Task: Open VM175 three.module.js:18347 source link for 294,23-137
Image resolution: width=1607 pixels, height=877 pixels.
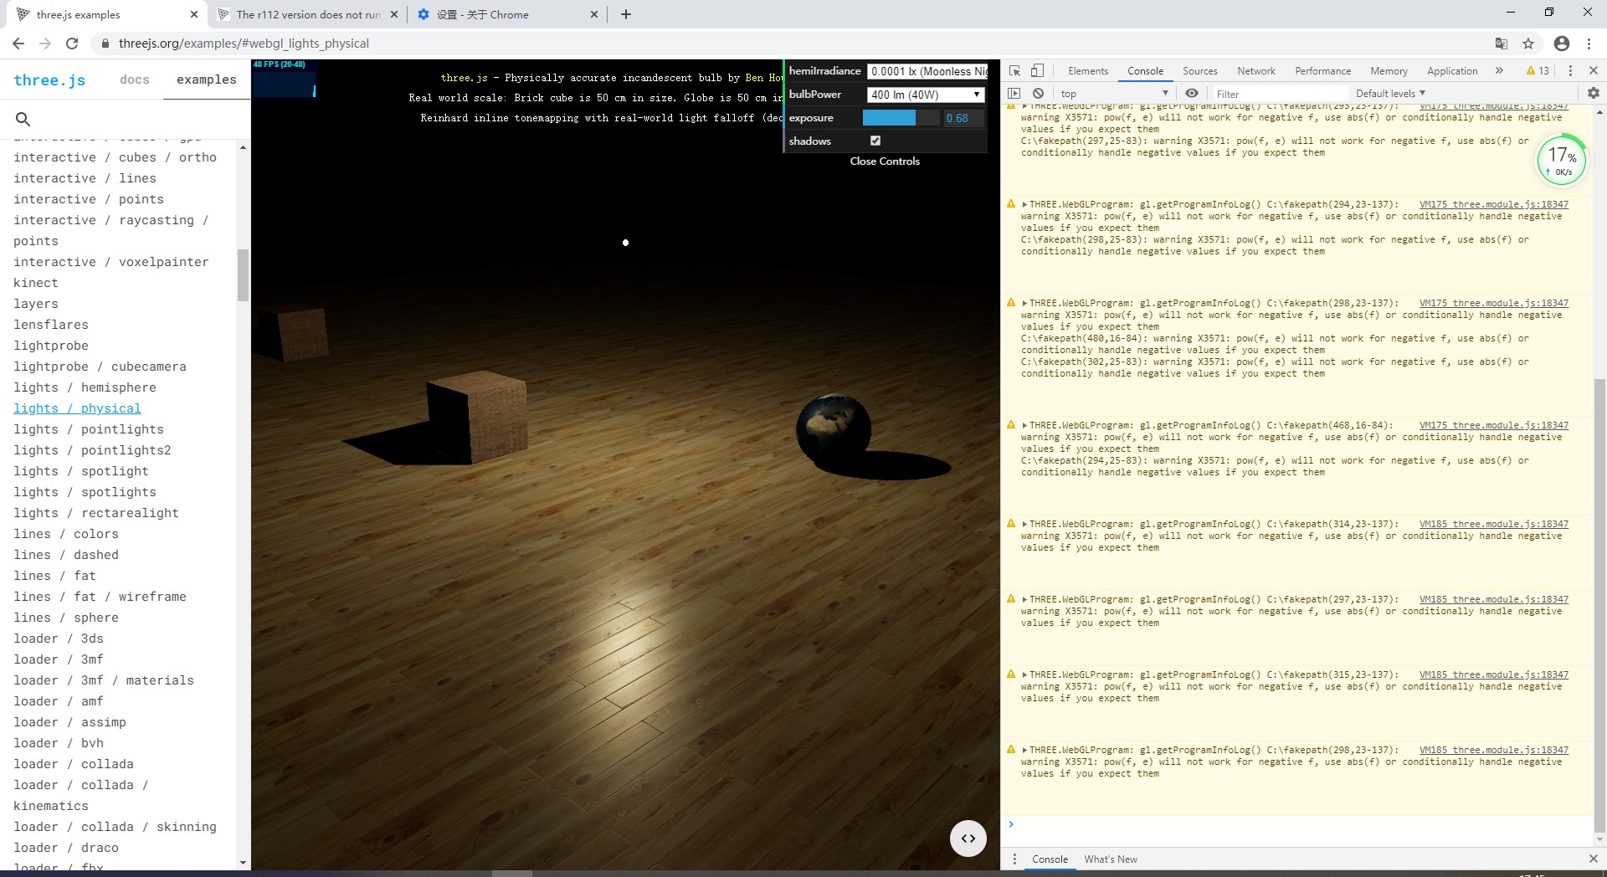Action: 1494,204
